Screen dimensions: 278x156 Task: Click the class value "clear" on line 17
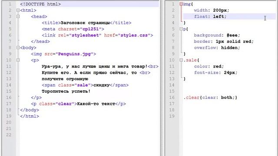coord(65,104)
